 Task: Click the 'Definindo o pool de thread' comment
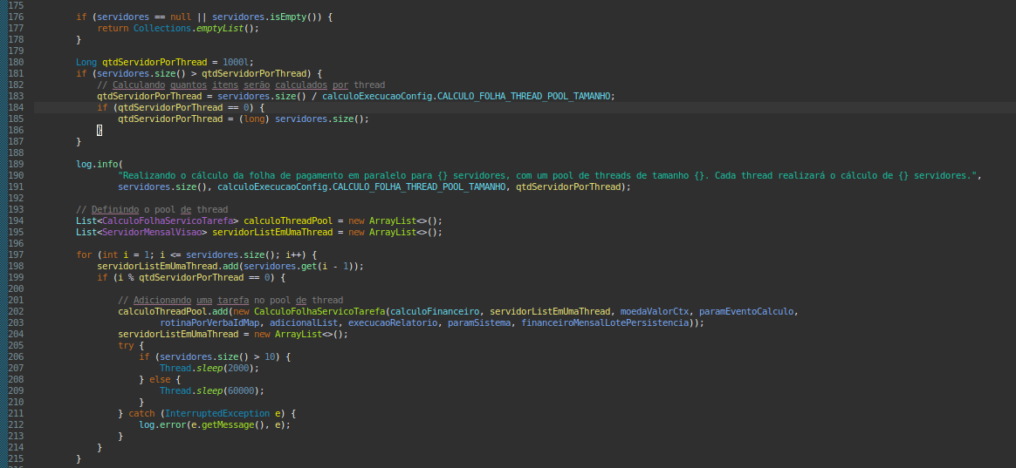152,209
